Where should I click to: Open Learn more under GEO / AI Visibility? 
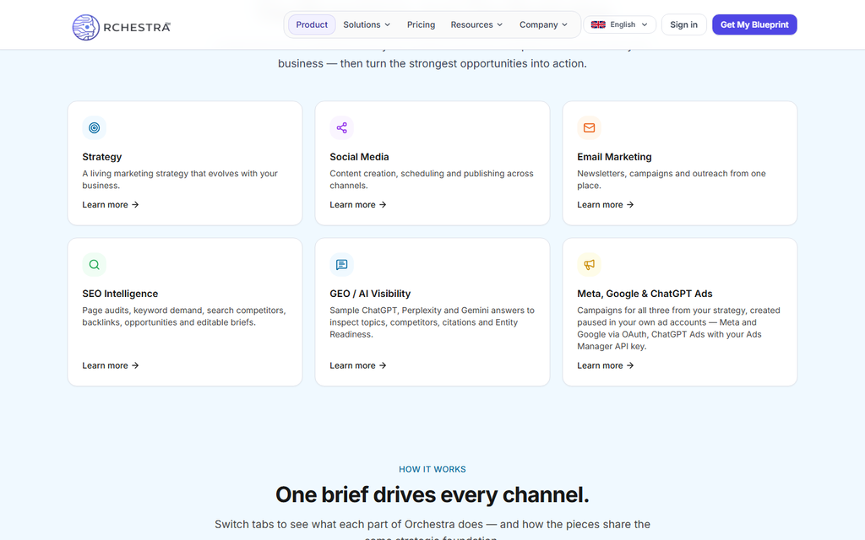(x=358, y=365)
